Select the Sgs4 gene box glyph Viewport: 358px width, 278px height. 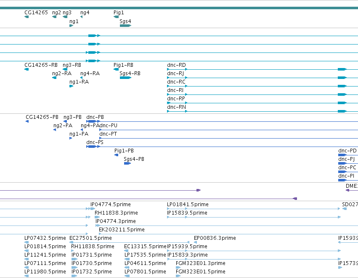126,26
